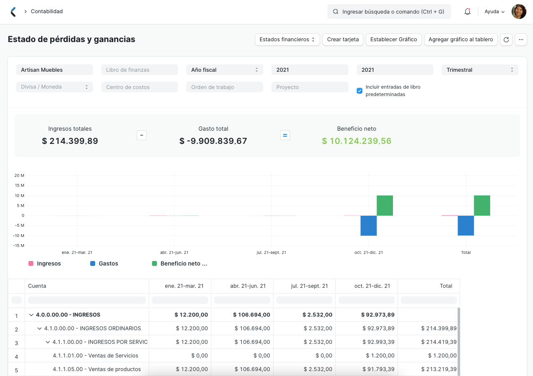Open the ellipsis menu in the top right
Screen dimensions: 533x376
click(521, 40)
